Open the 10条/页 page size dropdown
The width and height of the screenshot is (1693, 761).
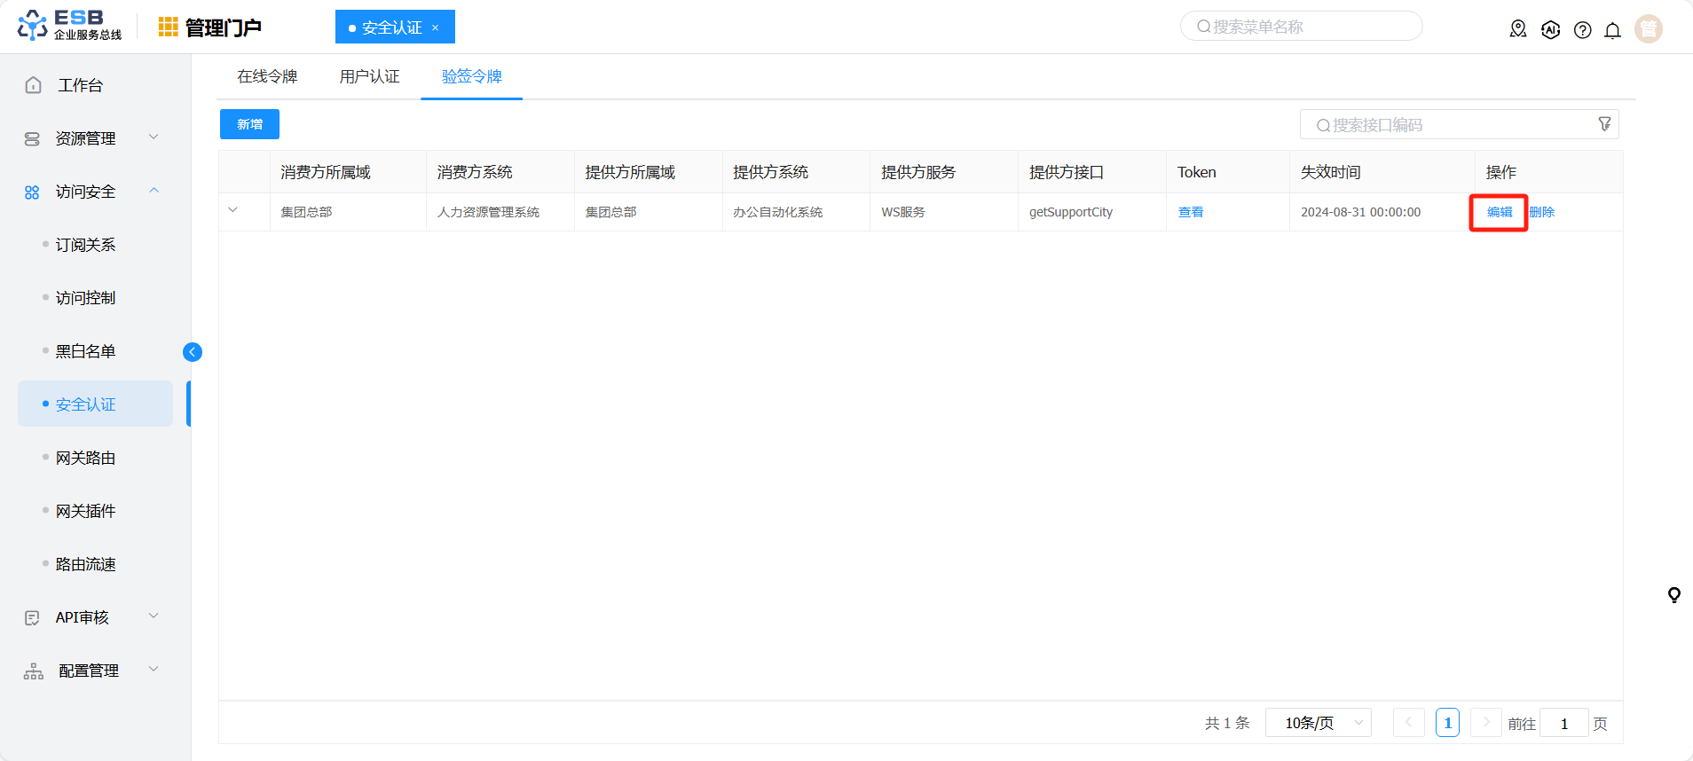point(1318,723)
